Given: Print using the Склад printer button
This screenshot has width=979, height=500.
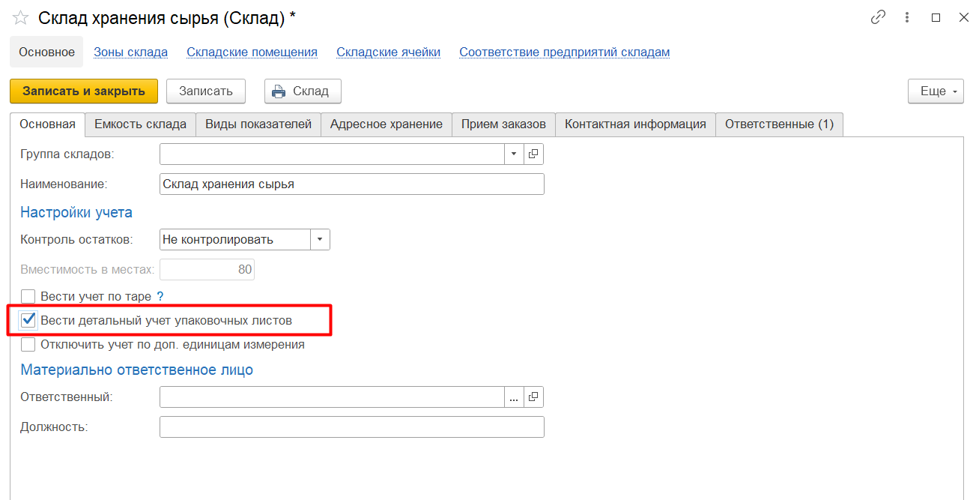Looking at the screenshot, I should (x=303, y=91).
